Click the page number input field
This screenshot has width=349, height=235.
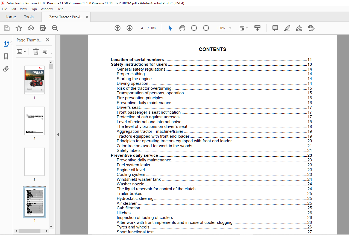point(142,28)
